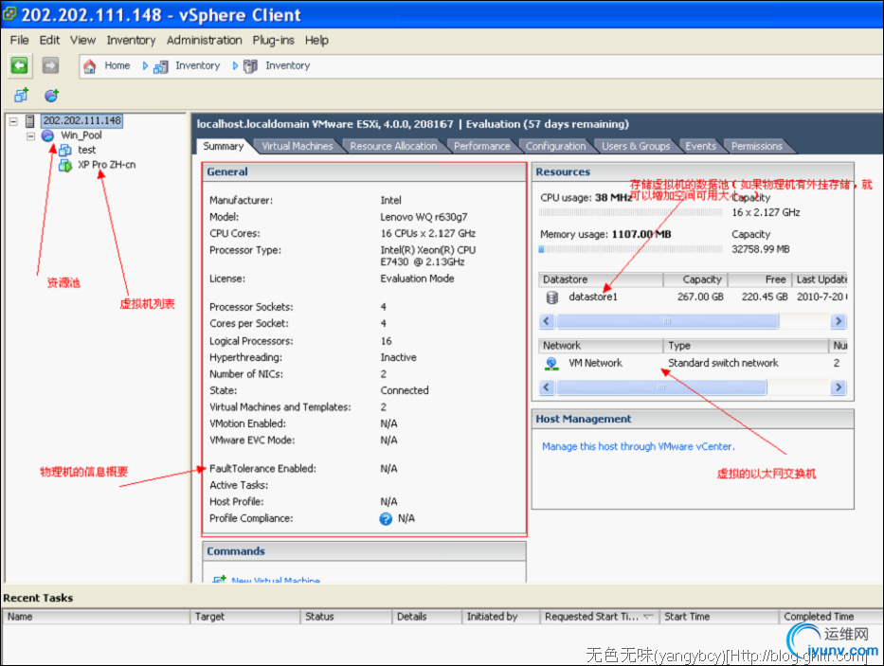884x666 pixels.
Task: Switch to the Events tab
Action: [x=700, y=146]
